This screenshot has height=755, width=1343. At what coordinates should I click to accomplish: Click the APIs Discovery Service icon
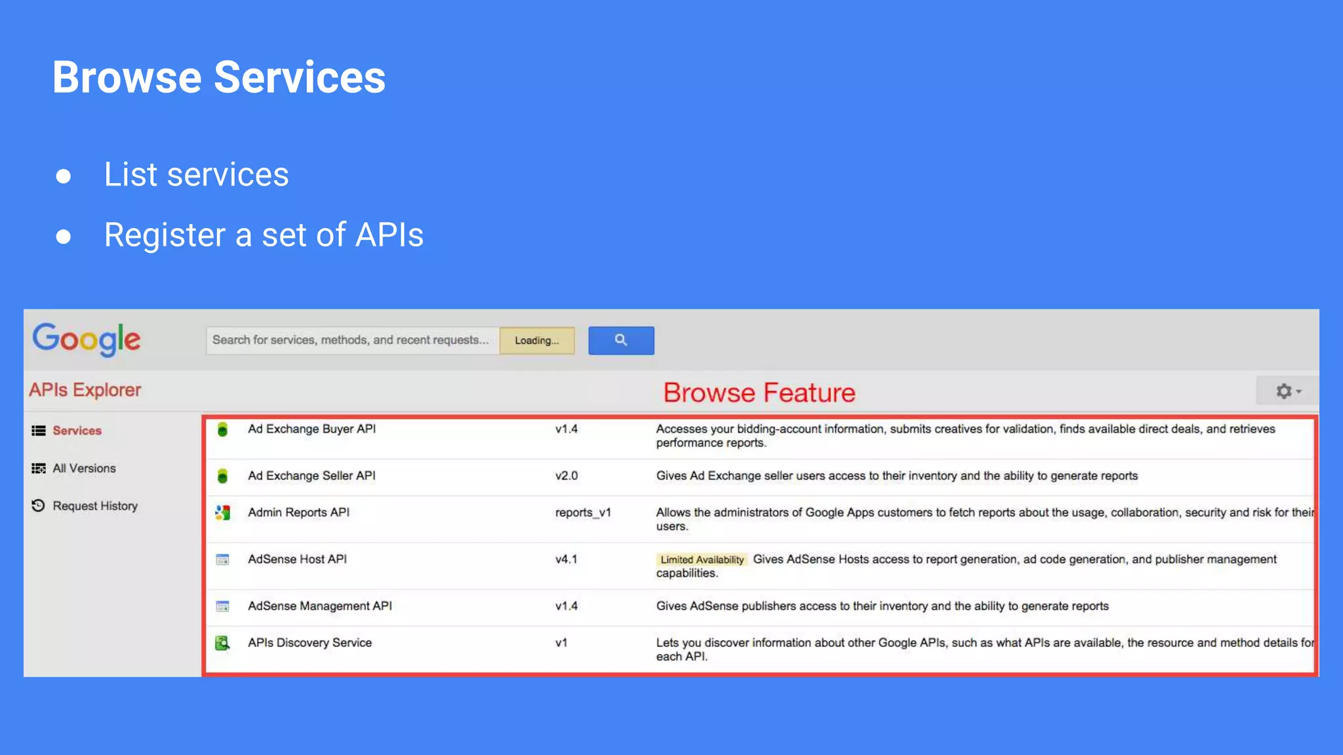(222, 643)
